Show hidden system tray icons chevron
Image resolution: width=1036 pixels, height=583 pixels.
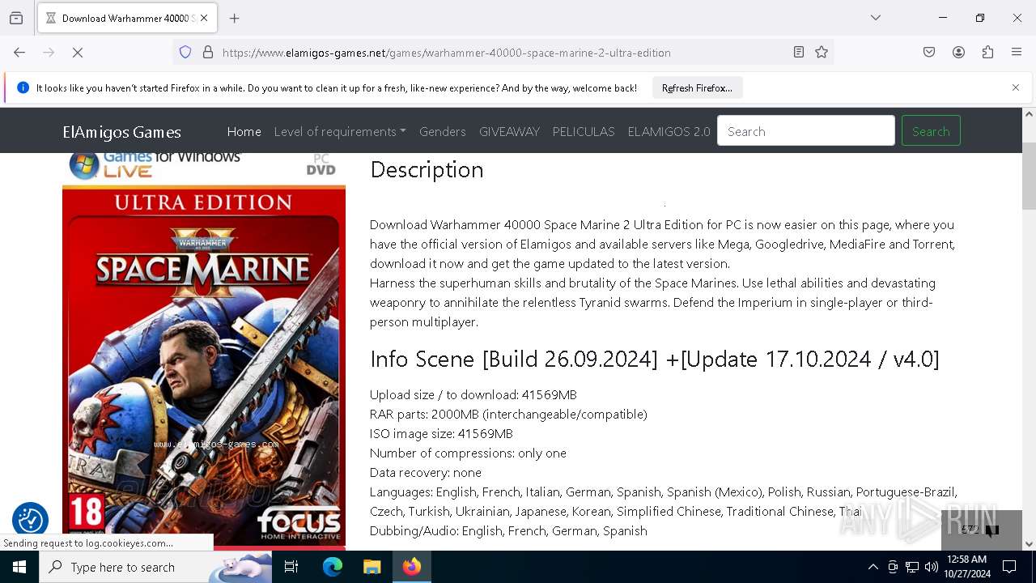pyautogui.click(x=873, y=567)
